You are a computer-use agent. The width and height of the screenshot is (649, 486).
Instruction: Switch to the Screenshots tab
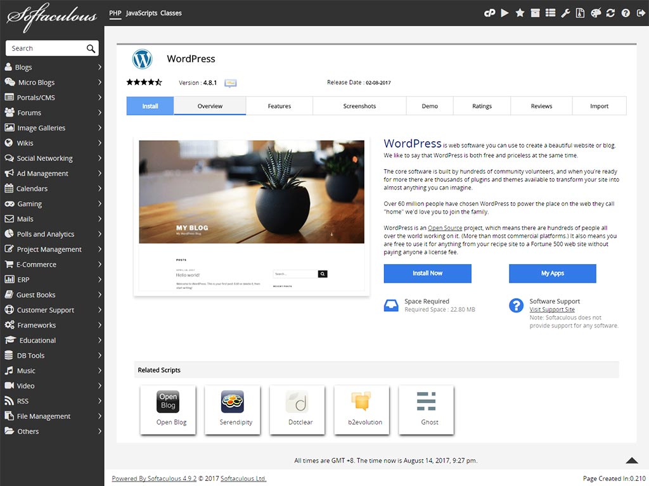(x=360, y=106)
